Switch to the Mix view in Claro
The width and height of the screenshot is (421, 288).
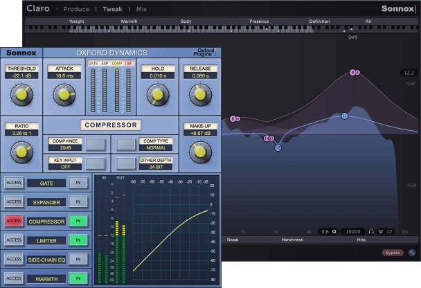click(x=141, y=9)
